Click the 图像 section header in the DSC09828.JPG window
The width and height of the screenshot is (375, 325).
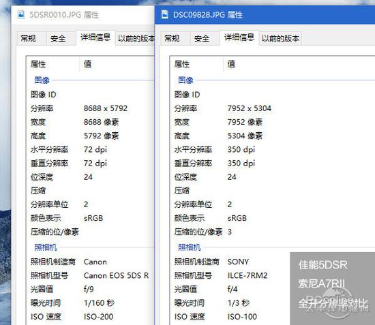tap(185, 80)
